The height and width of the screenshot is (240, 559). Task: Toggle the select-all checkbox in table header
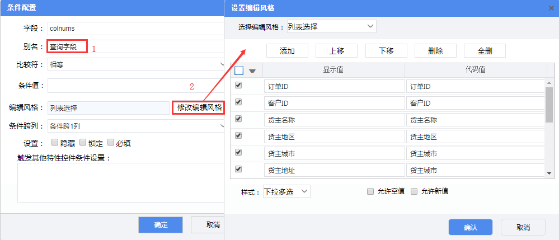pos(239,70)
